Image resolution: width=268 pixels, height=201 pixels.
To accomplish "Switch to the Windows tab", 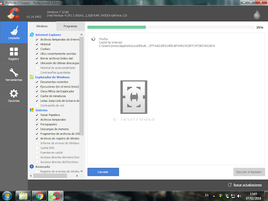I will point(42,26).
